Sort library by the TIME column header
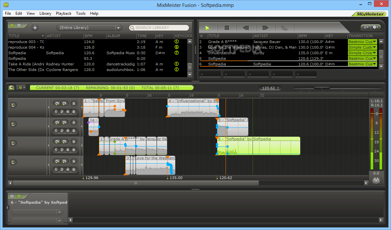This screenshot has width=391, height=230. (145, 36)
